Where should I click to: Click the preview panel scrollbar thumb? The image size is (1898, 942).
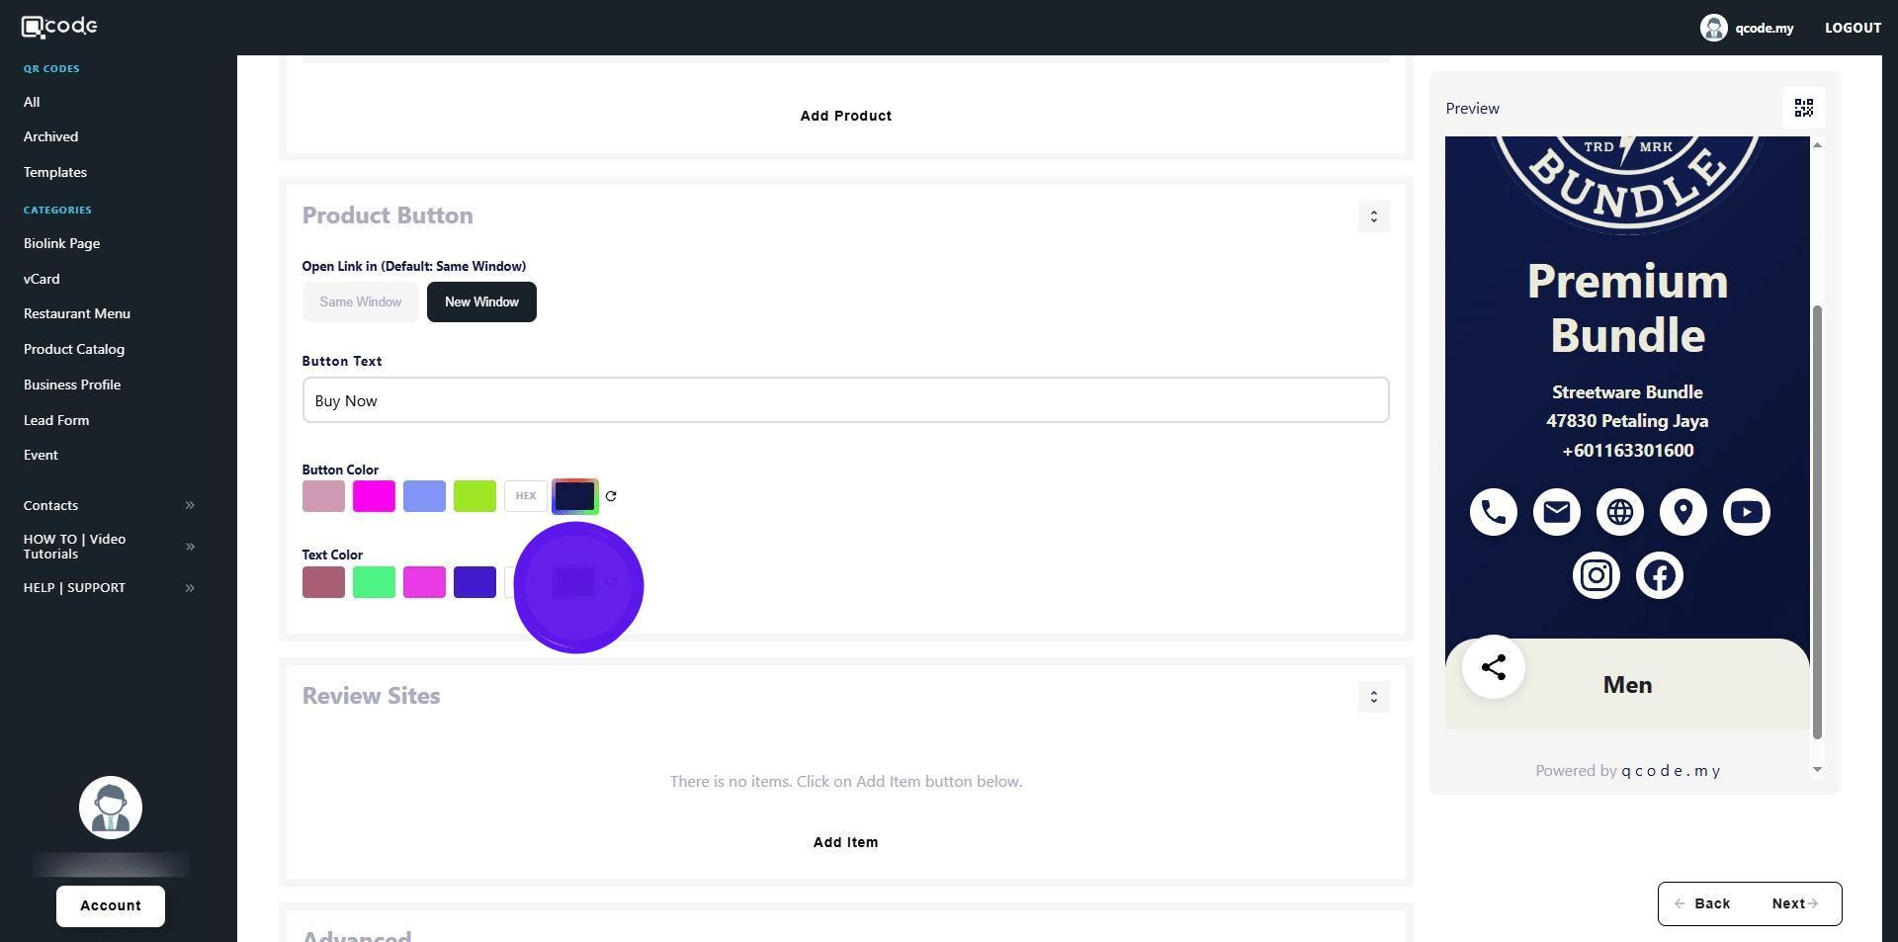(x=1817, y=522)
